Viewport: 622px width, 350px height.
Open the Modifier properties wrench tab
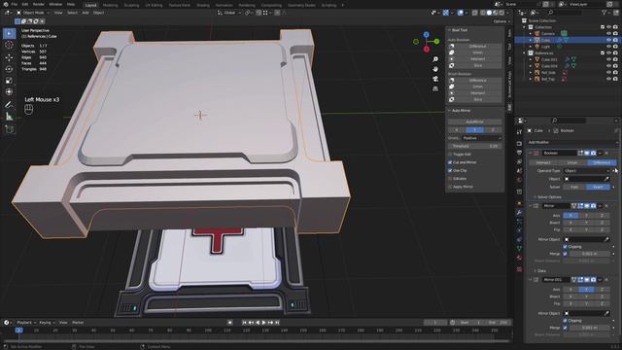[x=519, y=212]
